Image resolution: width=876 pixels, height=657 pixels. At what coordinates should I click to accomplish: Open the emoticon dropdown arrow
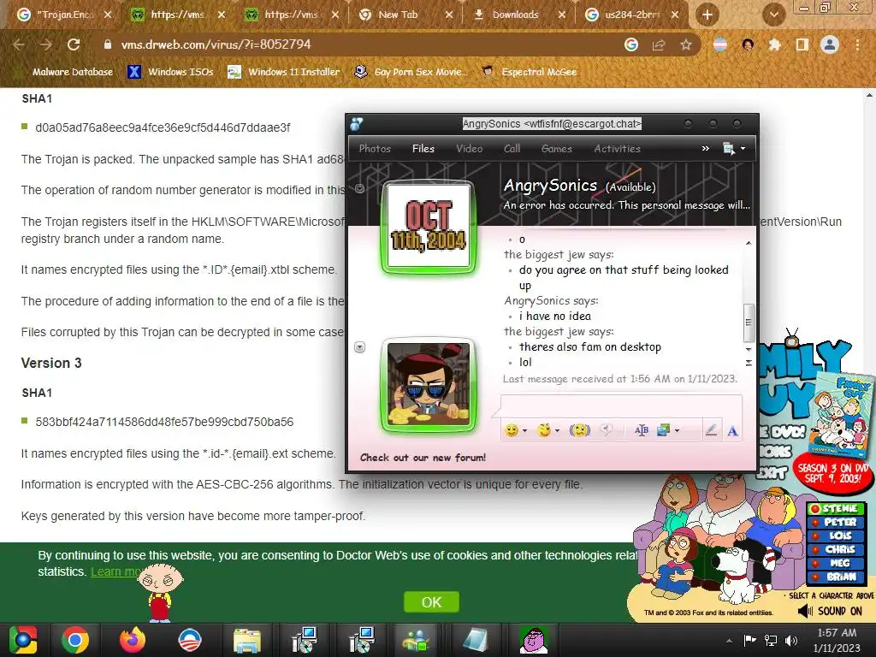pyautogui.click(x=524, y=431)
